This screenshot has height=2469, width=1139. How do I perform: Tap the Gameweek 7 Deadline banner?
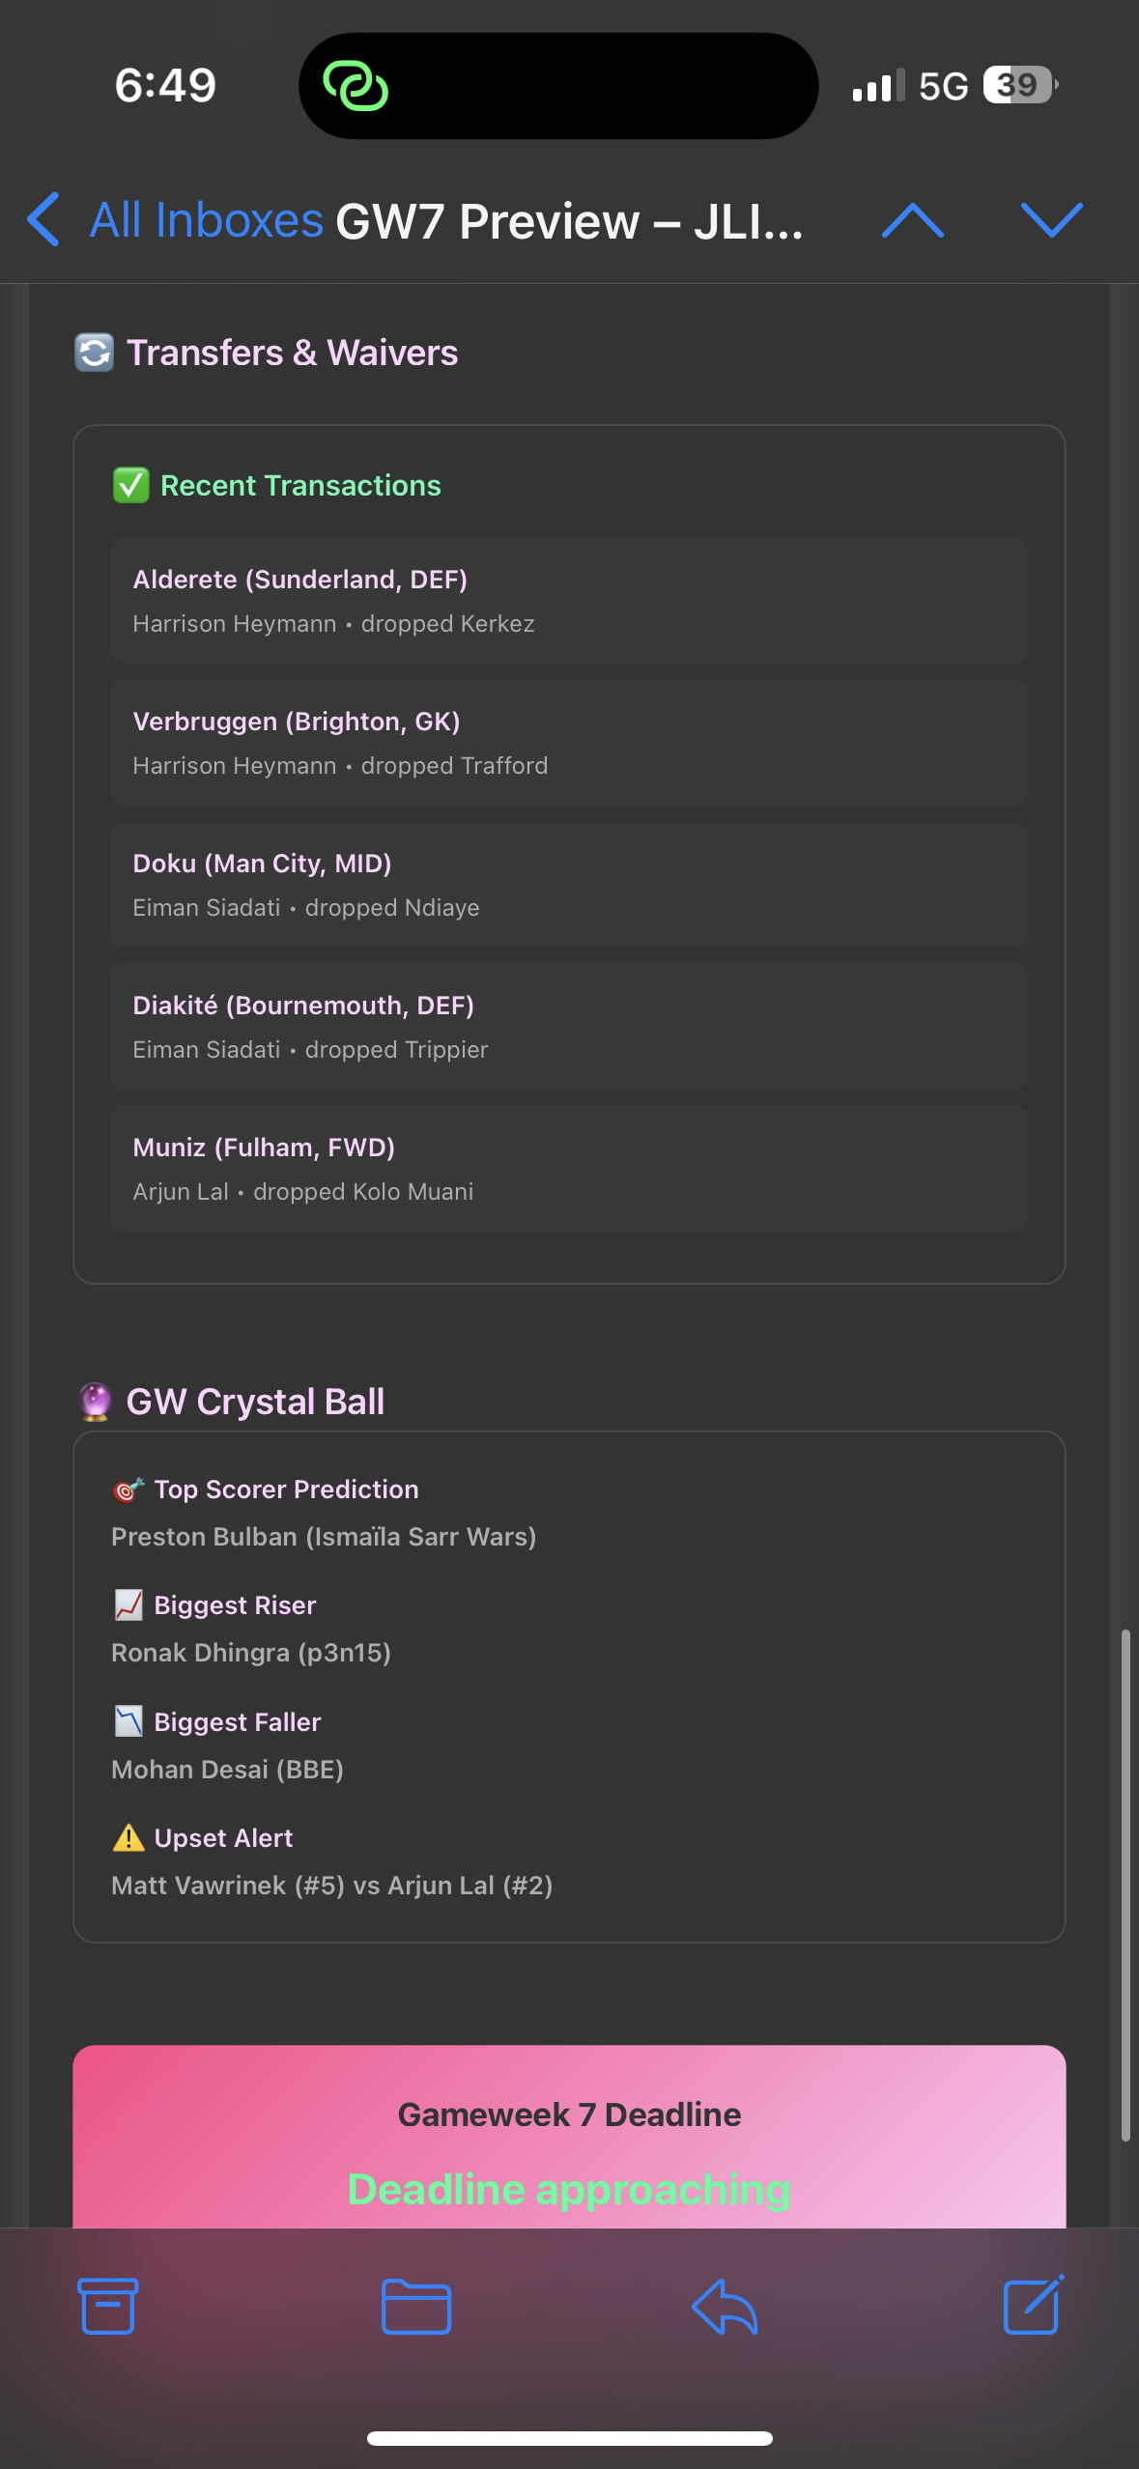point(569,2137)
